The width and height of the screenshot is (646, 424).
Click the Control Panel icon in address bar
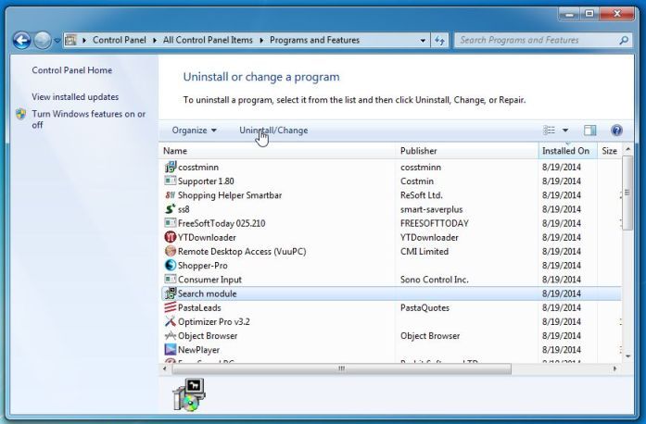coord(71,40)
